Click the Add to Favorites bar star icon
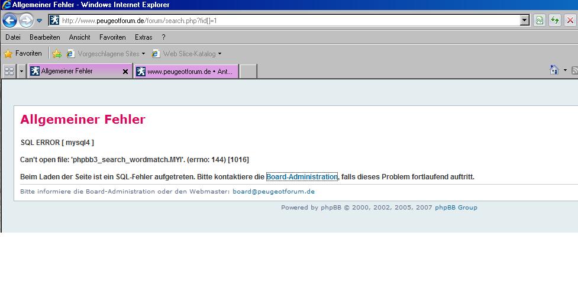This screenshot has height=303, width=578. 57,54
